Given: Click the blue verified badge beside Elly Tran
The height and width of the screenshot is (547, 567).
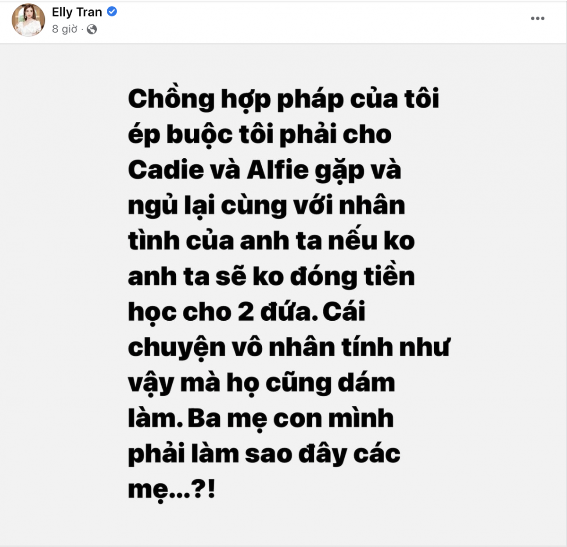Looking at the screenshot, I should pos(112,12).
